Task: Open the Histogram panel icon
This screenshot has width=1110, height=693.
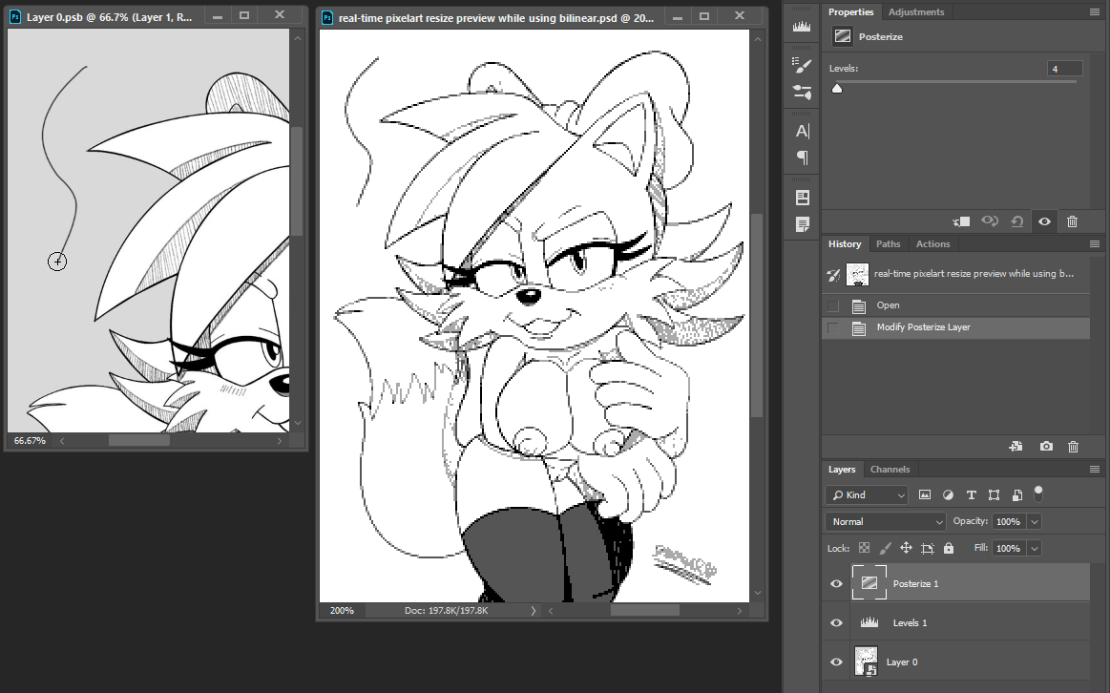Action: (x=802, y=28)
